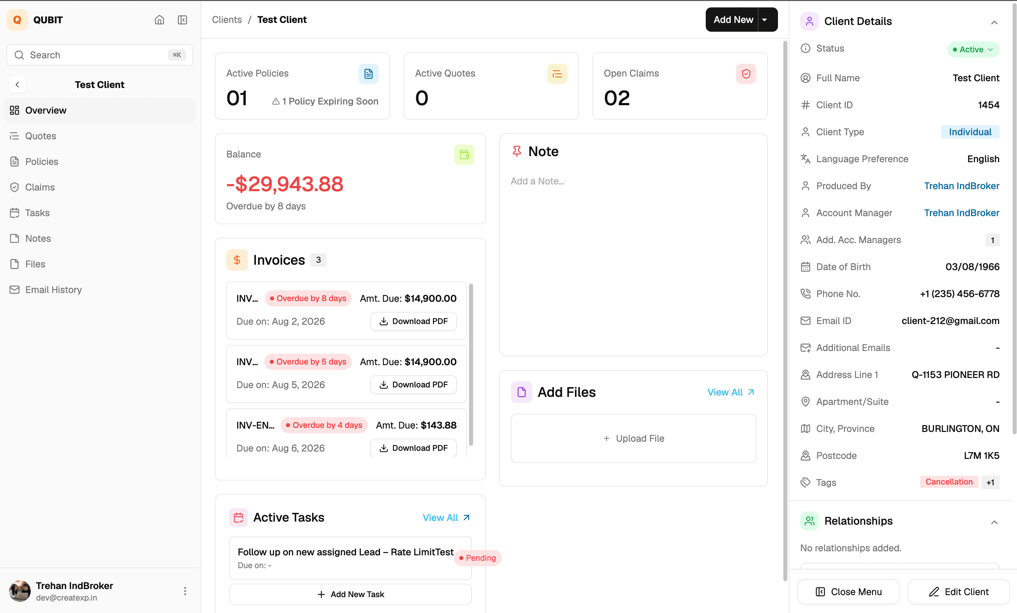Collapse the Client Details section
This screenshot has width=1017, height=613.
tap(994, 22)
